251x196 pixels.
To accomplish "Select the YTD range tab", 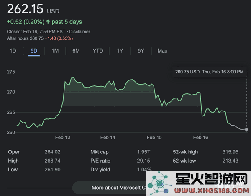I will (x=98, y=51).
